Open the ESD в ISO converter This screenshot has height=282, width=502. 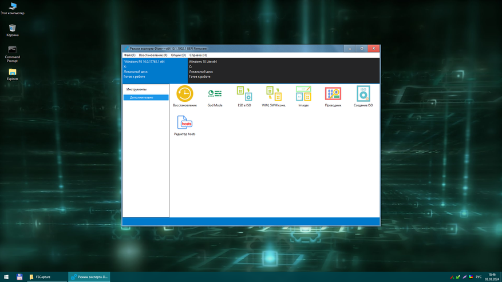point(244,96)
